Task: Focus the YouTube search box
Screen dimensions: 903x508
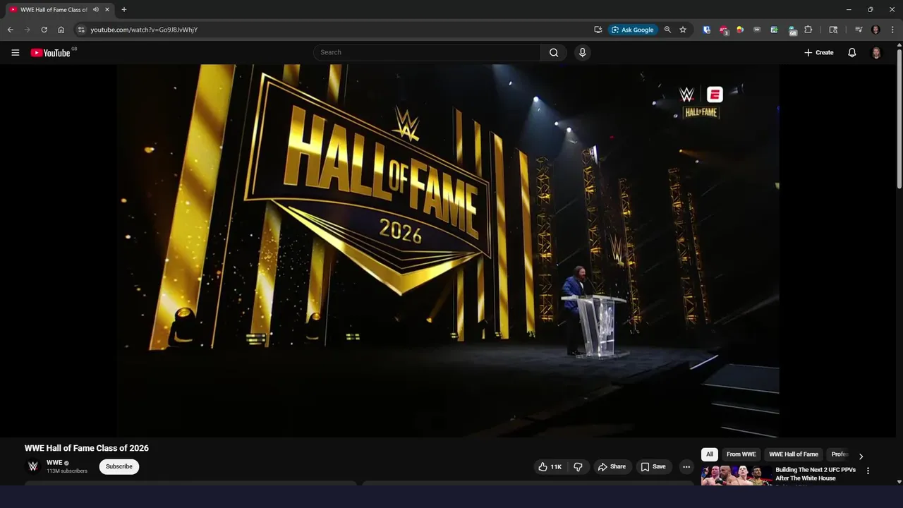Action: [428, 52]
